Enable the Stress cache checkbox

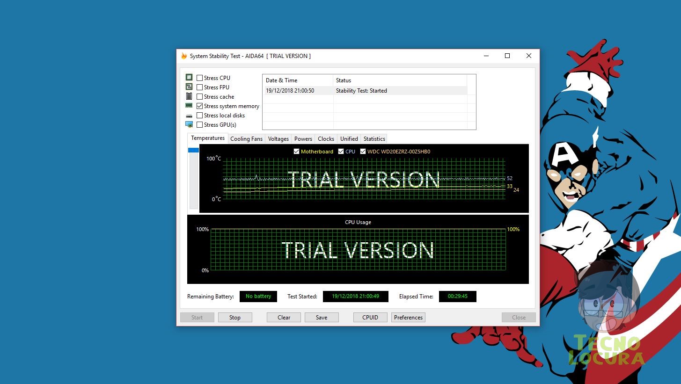pos(200,97)
